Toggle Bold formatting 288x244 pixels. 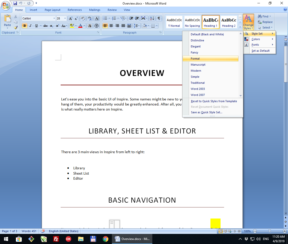(25, 26)
